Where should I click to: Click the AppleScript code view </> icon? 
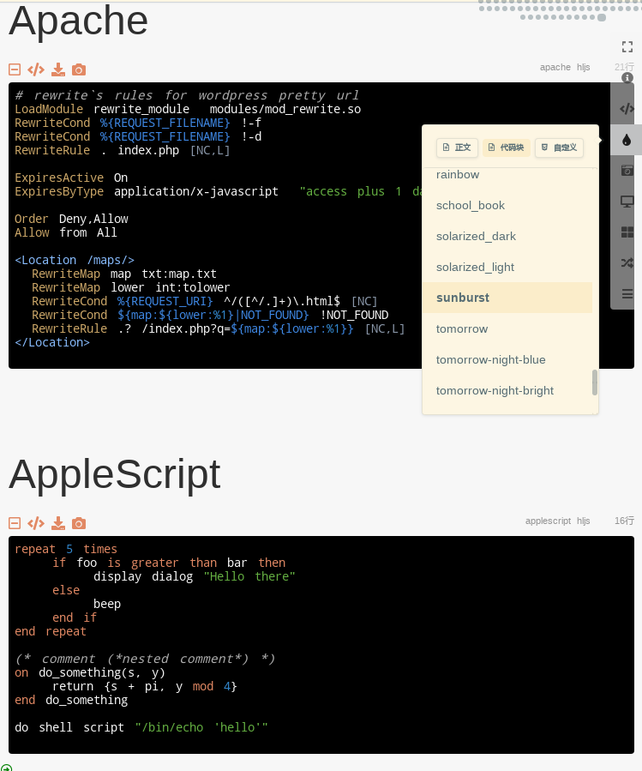[36, 523]
